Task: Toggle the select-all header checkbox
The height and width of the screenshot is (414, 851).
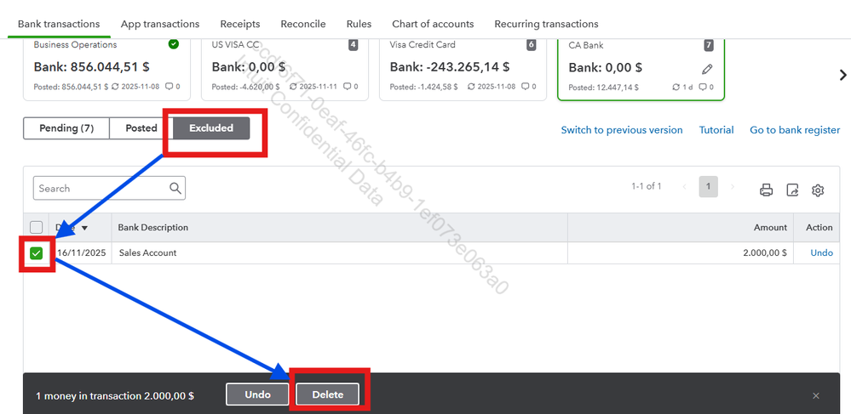Action: point(36,227)
